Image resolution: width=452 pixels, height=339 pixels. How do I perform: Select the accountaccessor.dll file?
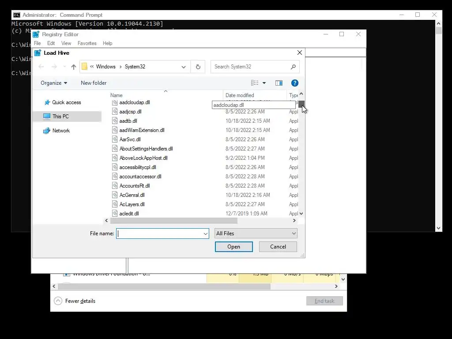140,177
